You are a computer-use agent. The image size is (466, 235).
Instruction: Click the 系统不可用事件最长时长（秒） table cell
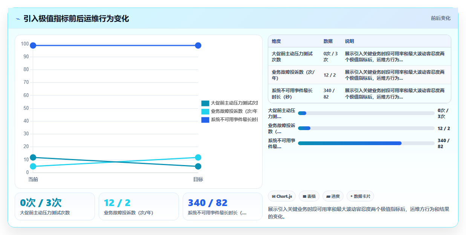coord(294,93)
